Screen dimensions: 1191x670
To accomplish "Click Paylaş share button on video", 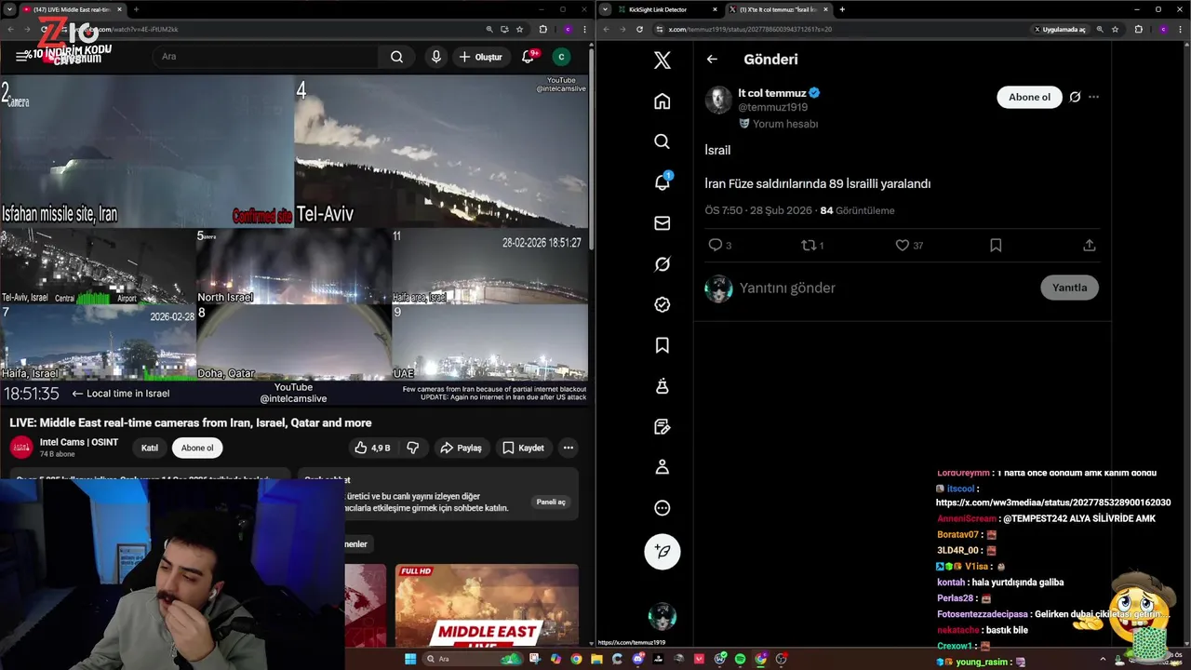I will pos(461,448).
